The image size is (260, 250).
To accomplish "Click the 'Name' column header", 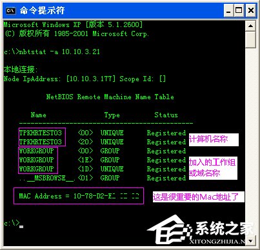I will pos(39,115).
